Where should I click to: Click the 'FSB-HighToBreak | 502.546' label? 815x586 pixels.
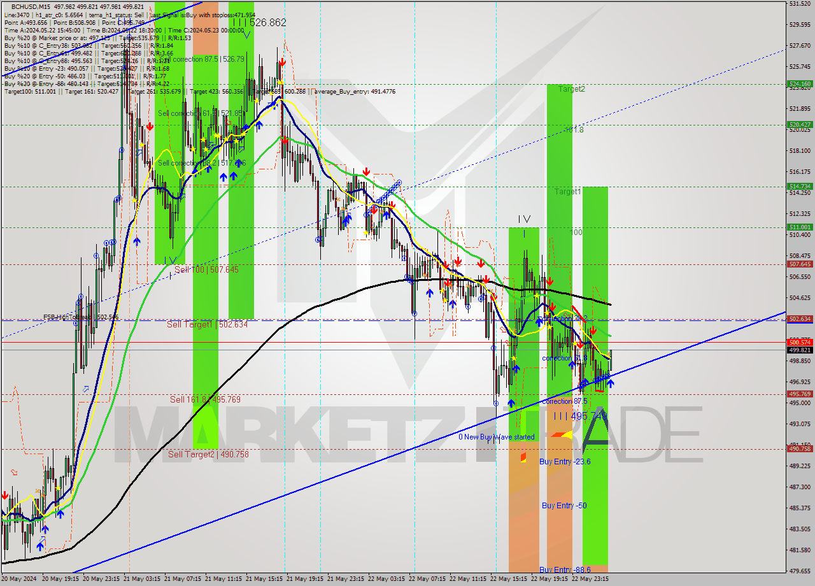81,317
